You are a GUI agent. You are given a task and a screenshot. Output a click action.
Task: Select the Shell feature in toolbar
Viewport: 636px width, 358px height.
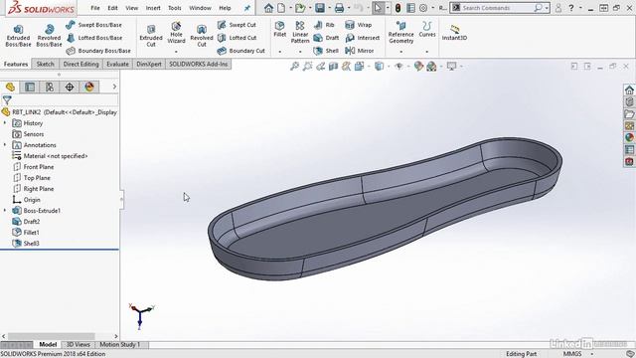pyautogui.click(x=326, y=51)
